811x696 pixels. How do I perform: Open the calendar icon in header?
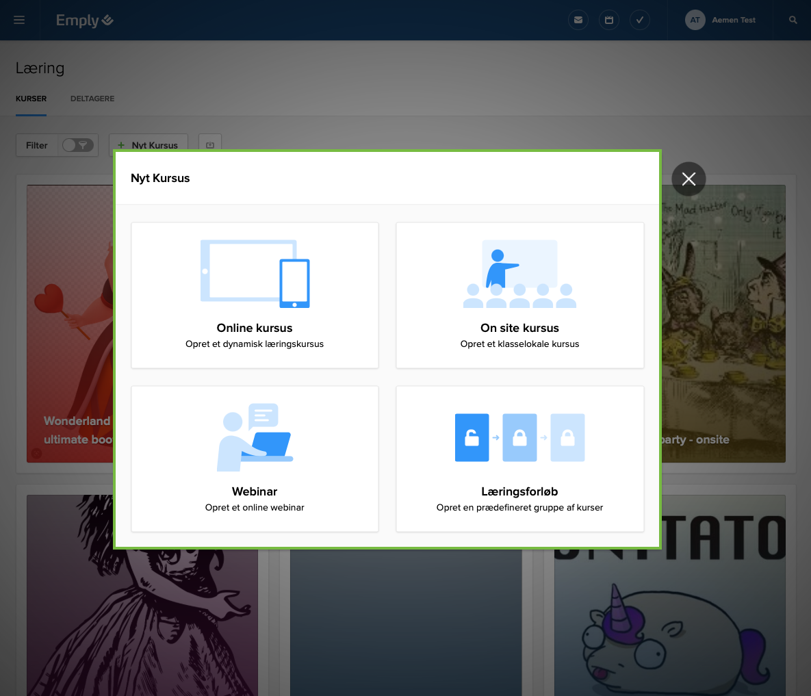(x=609, y=20)
